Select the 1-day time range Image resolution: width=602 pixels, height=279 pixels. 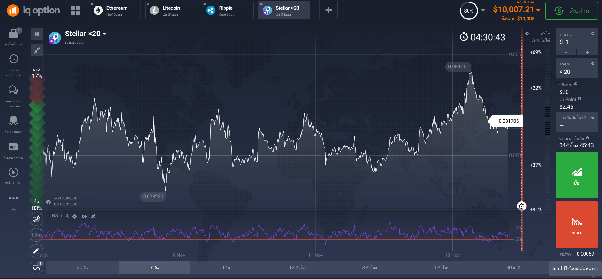click(226, 267)
